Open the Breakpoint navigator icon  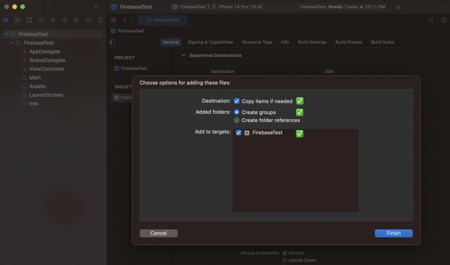click(x=88, y=20)
